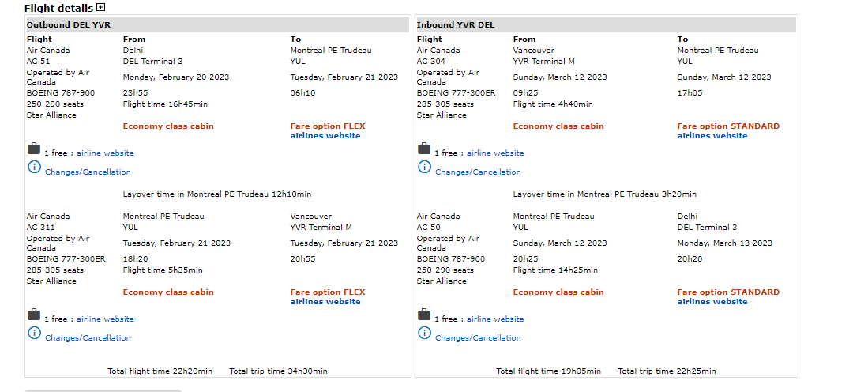Open baggage airline website link for AC 311

(105, 319)
